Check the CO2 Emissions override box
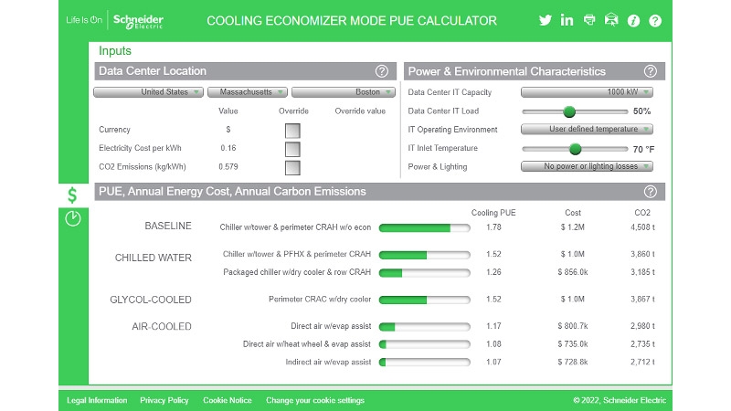 (292, 167)
